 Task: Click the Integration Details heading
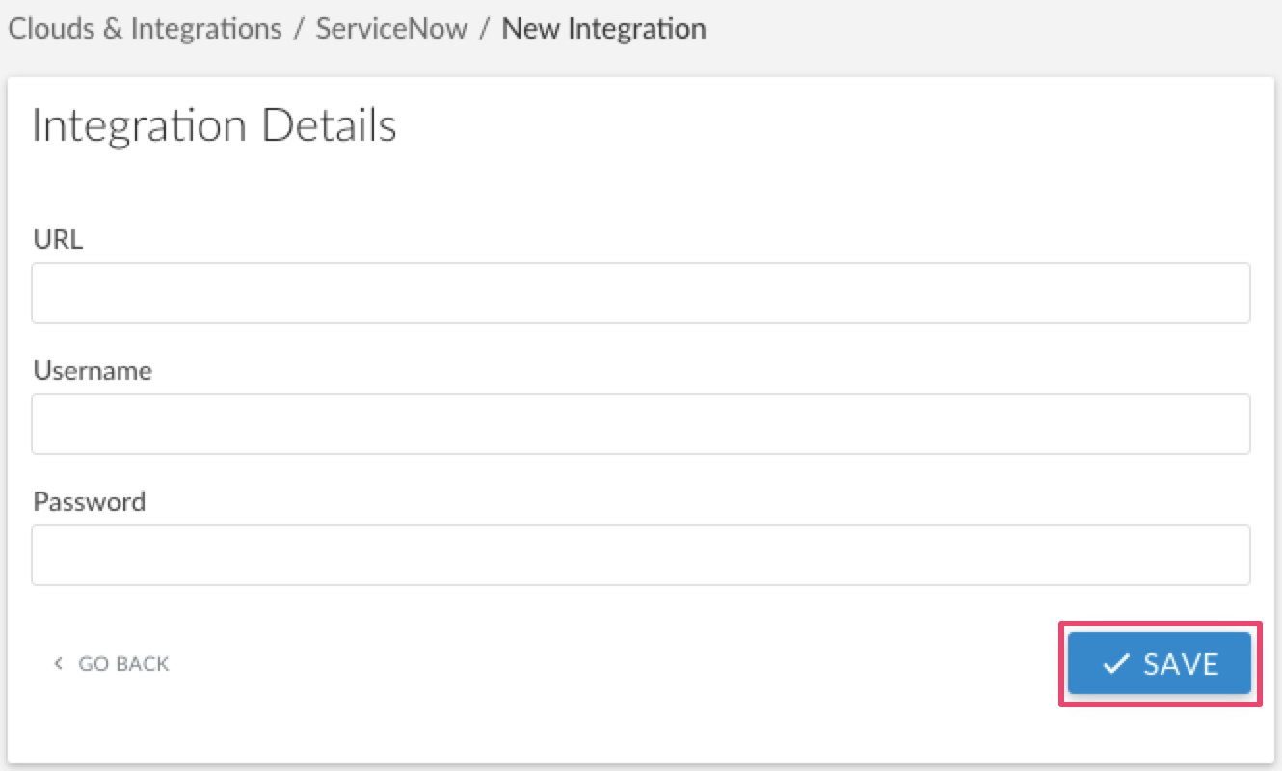[x=214, y=126]
